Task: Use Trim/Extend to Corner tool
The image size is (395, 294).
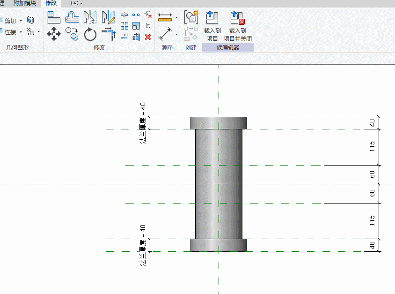Action: coord(108,34)
